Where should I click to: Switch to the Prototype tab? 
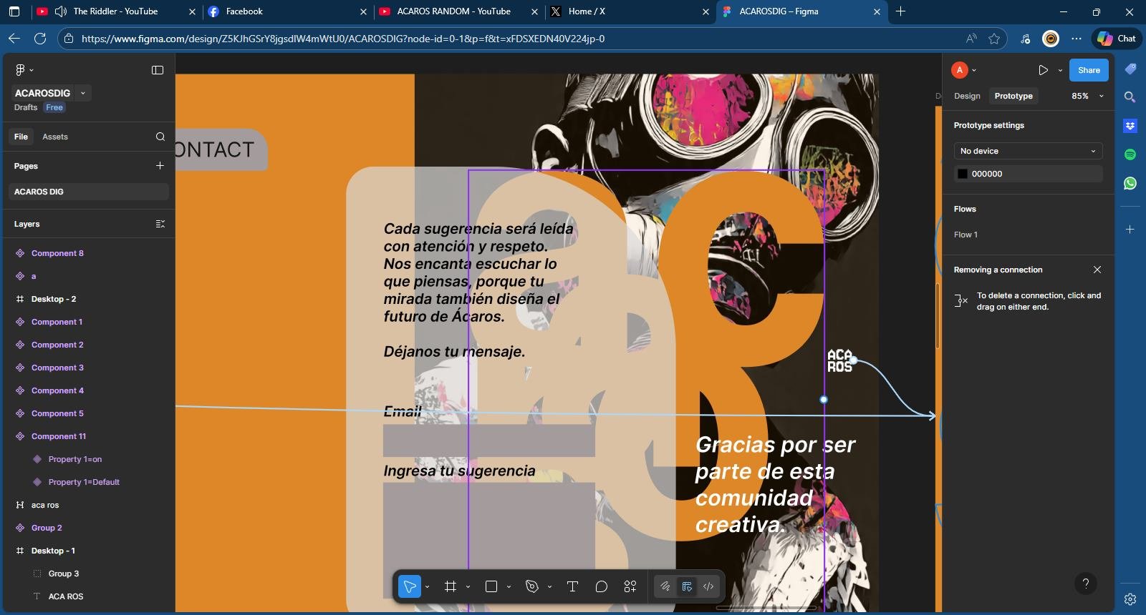[x=1013, y=96]
